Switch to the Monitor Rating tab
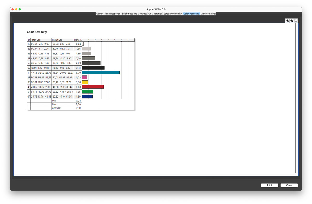This screenshot has width=312, height=204. 208,14
